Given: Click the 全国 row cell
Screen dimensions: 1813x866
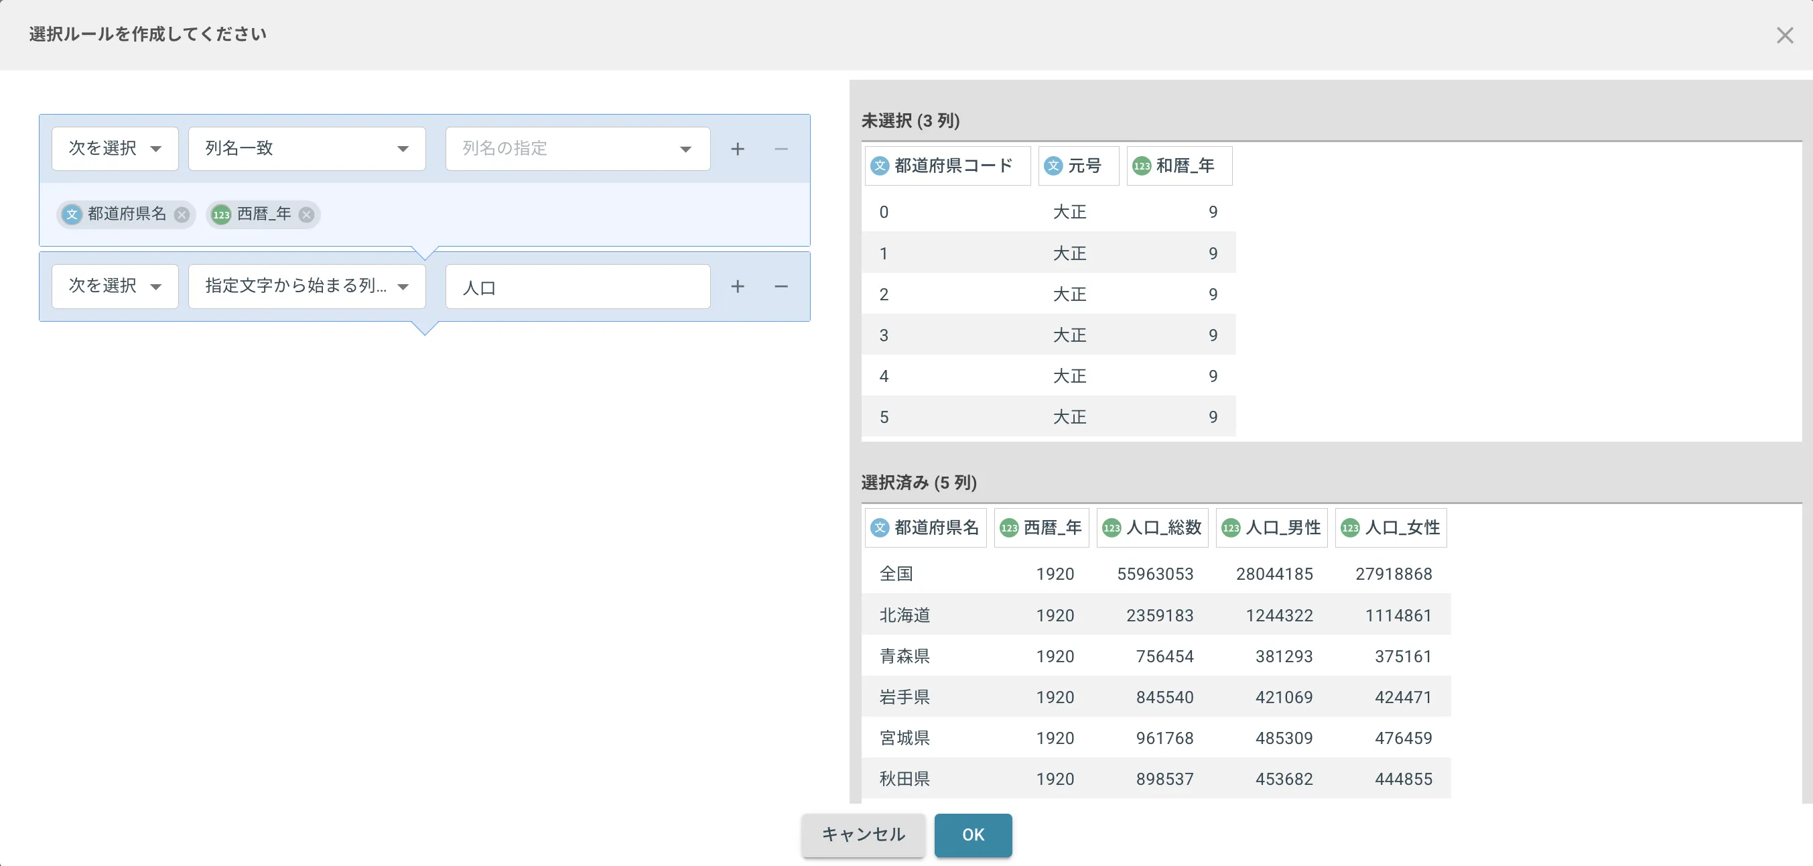Looking at the screenshot, I should [896, 574].
